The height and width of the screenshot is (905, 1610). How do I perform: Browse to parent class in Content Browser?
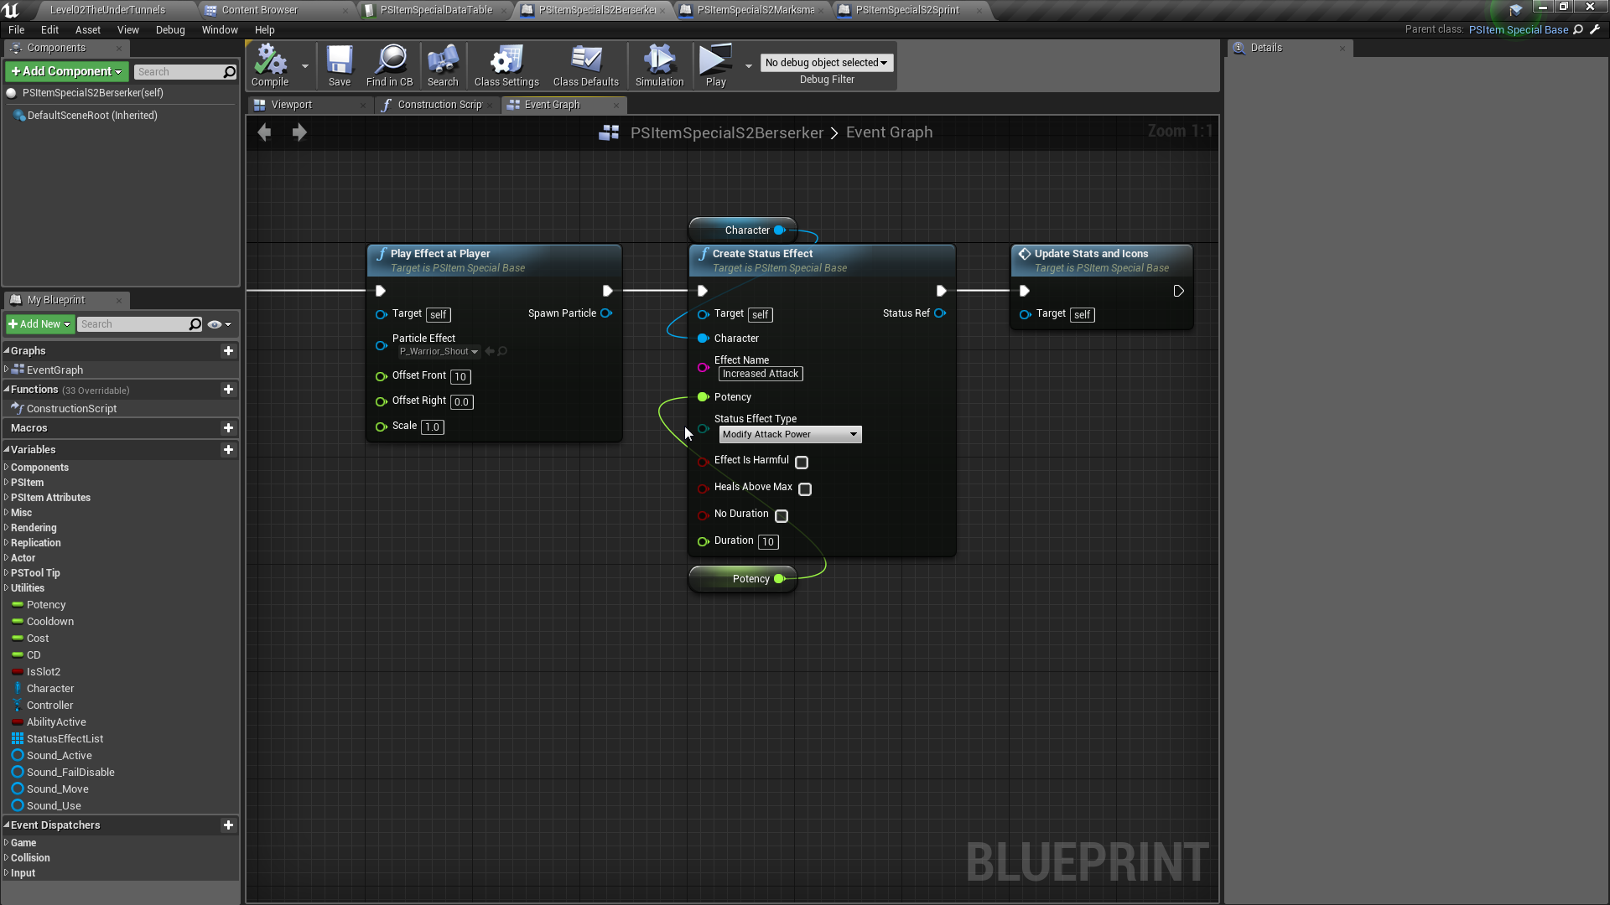(1578, 29)
